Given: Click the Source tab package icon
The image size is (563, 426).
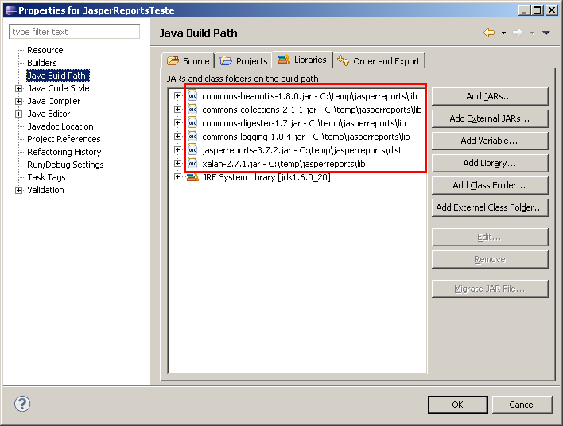Looking at the screenshot, I should click(x=173, y=60).
